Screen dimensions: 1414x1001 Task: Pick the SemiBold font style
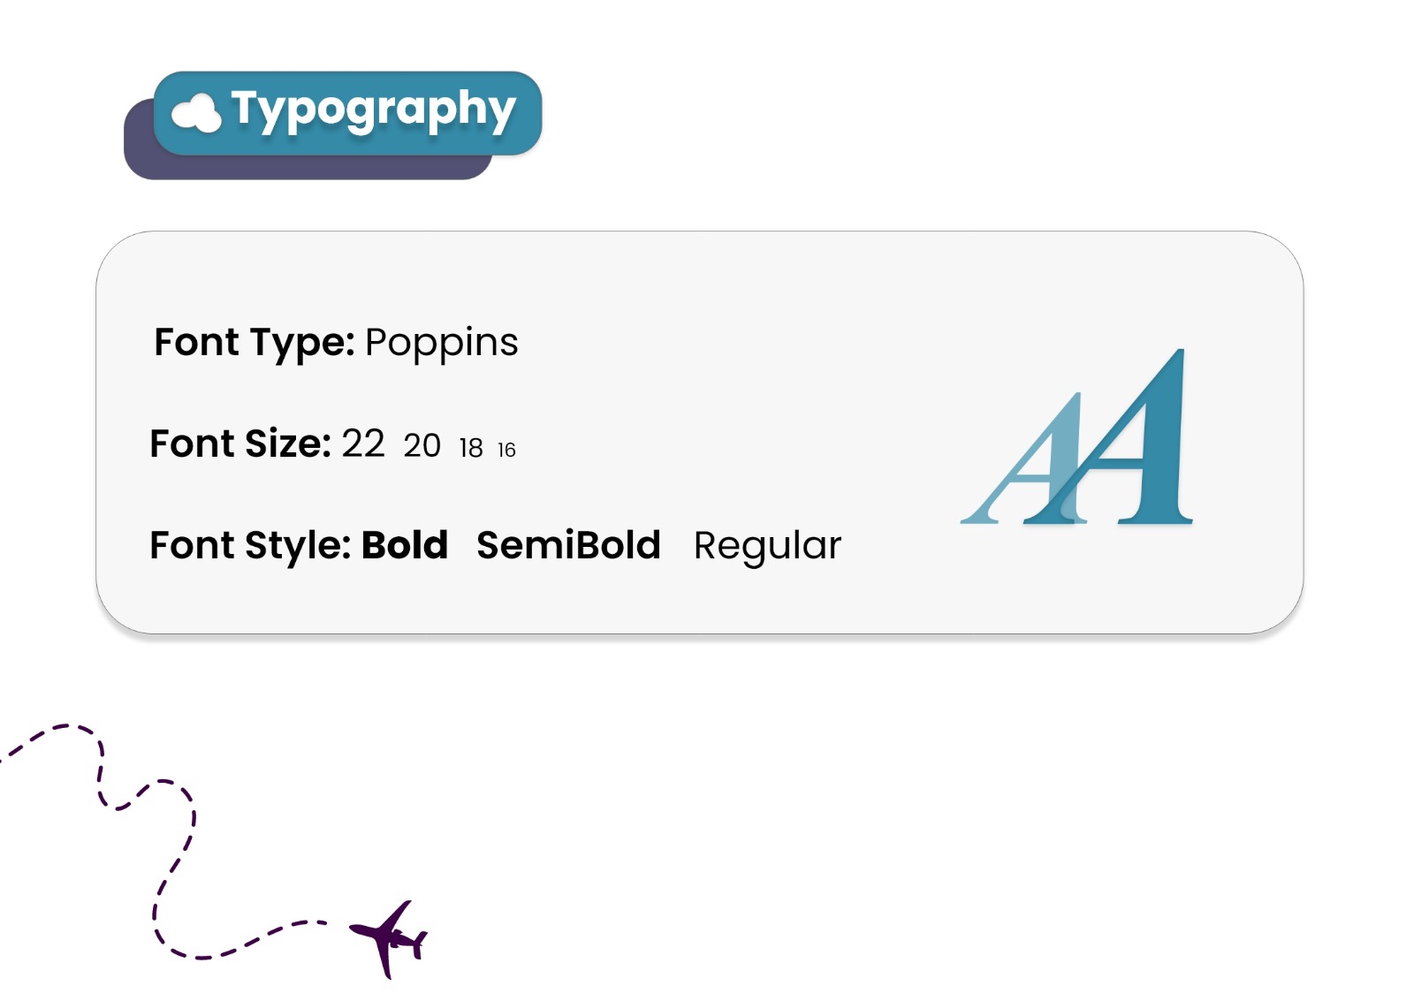pos(568,545)
